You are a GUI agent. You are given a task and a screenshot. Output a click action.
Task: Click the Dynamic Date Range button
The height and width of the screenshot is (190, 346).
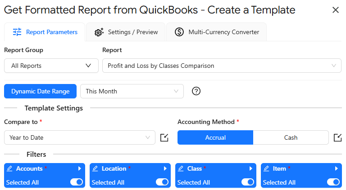[41, 91]
